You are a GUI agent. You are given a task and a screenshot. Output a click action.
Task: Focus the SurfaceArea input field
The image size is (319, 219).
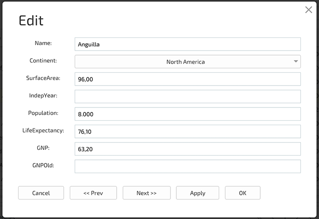[x=188, y=79]
